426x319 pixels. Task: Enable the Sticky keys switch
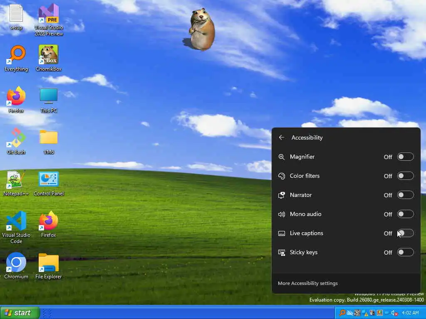pos(405,252)
